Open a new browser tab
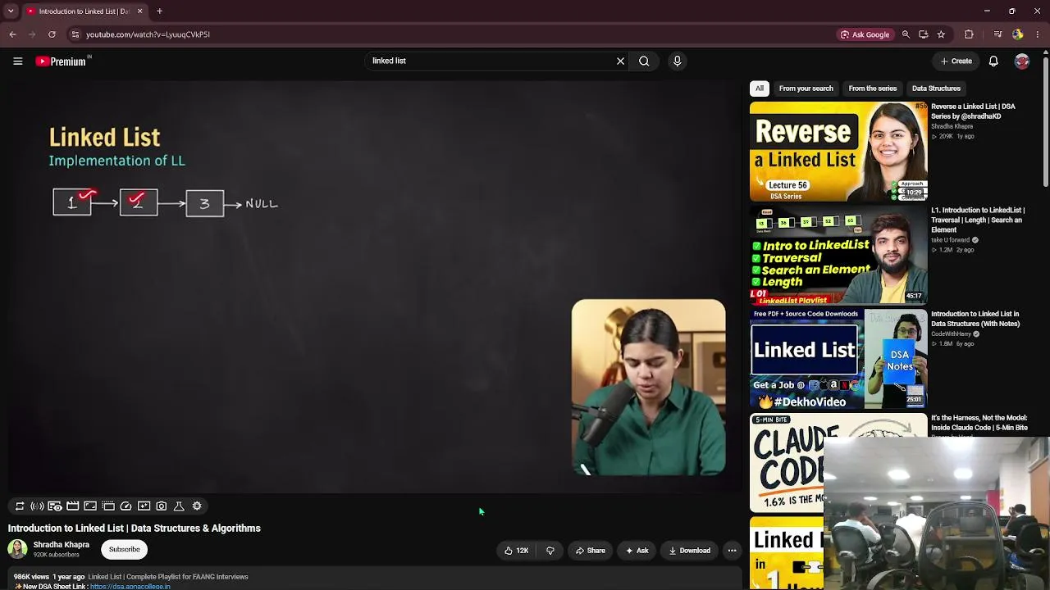The width and height of the screenshot is (1050, 590). point(160,11)
